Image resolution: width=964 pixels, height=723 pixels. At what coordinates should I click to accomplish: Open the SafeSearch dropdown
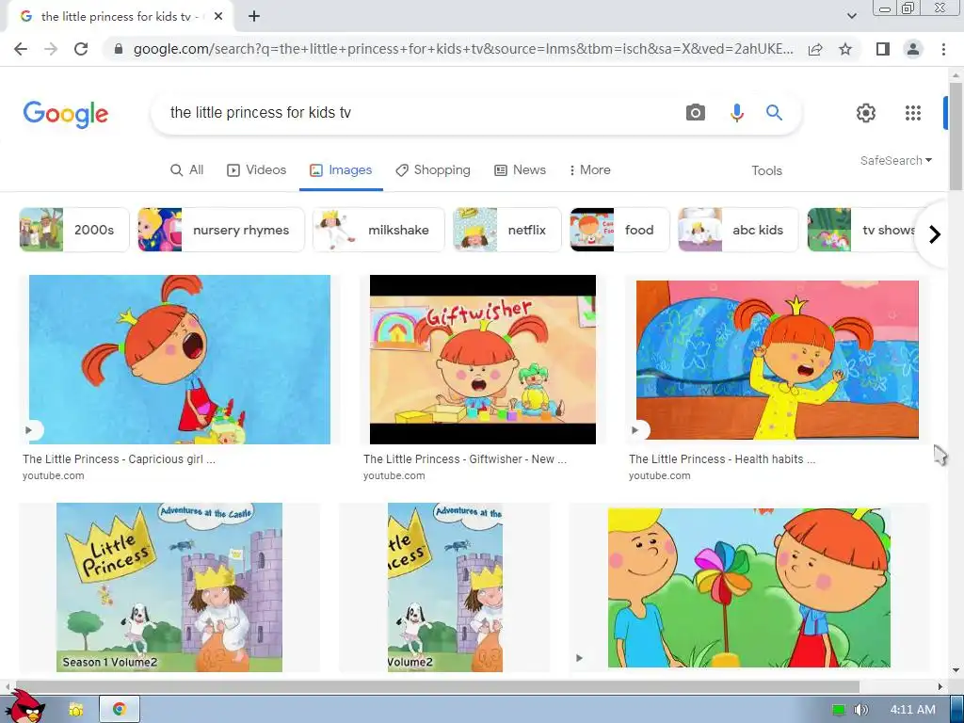896,160
